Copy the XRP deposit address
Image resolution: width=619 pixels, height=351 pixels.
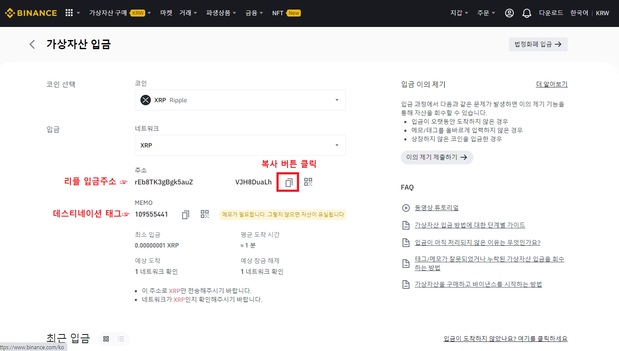pos(288,183)
